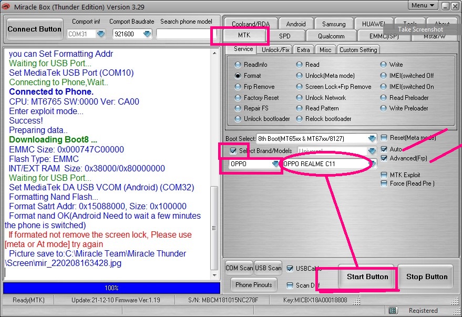Select the Factory Reset radio option

point(238,97)
